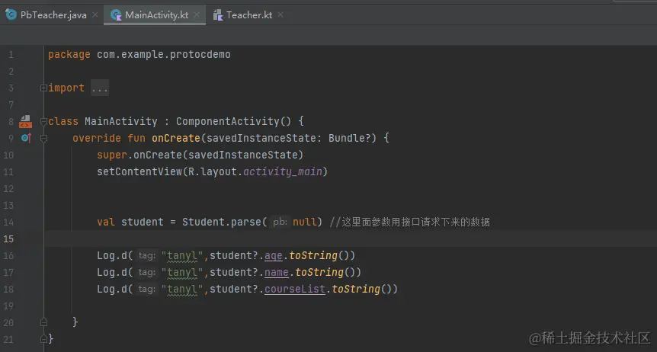Click the fold end marker on line 20
The height and width of the screenshot is (352, 657).
(x=43, y=322)
